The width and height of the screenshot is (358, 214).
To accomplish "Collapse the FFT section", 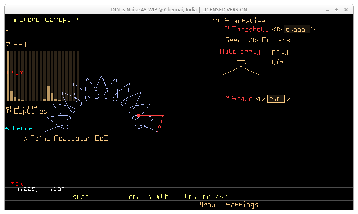I will coord(8,44).
